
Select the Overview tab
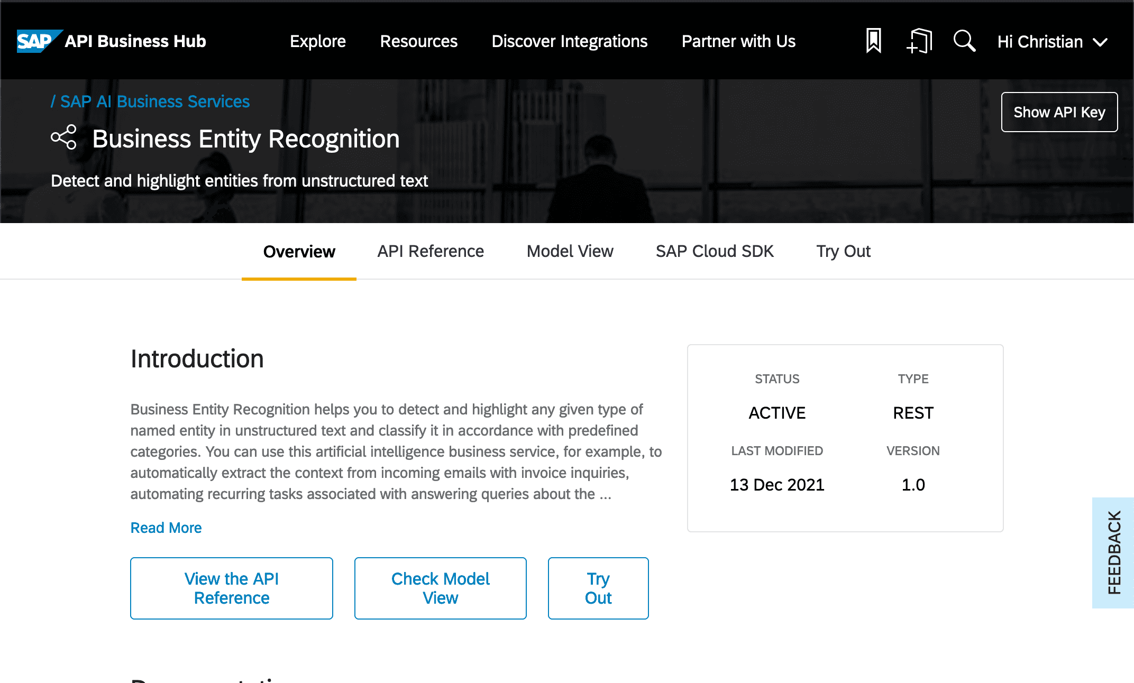click(x=299, y=252)
